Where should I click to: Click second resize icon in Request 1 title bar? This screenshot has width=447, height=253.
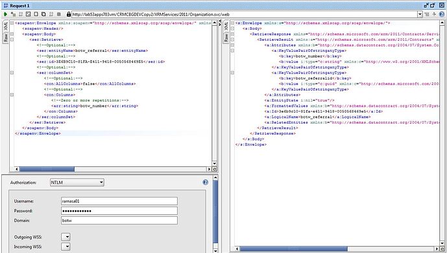click(x=433, y=5)
